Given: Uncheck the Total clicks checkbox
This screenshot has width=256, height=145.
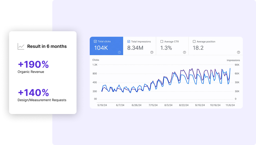Looking at the screenshot, I should [x=95, y=41].
